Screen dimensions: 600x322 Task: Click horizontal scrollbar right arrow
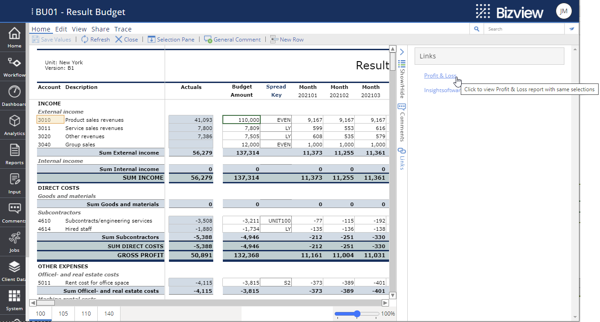click(x=385, y=302)
